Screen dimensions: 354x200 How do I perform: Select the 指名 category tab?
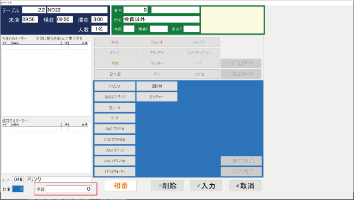[x=115, y=43]
